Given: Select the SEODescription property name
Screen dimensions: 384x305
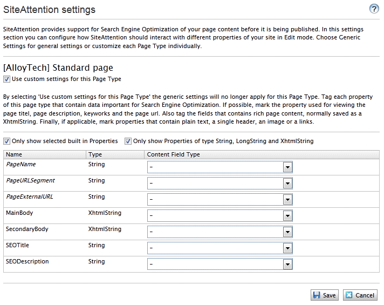Looking at the screenshot, I should point(27,262).
